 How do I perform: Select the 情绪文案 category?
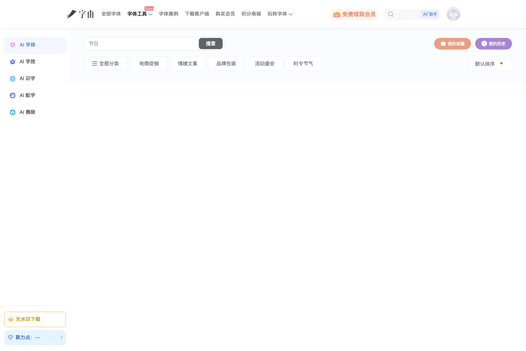point(188,64)
